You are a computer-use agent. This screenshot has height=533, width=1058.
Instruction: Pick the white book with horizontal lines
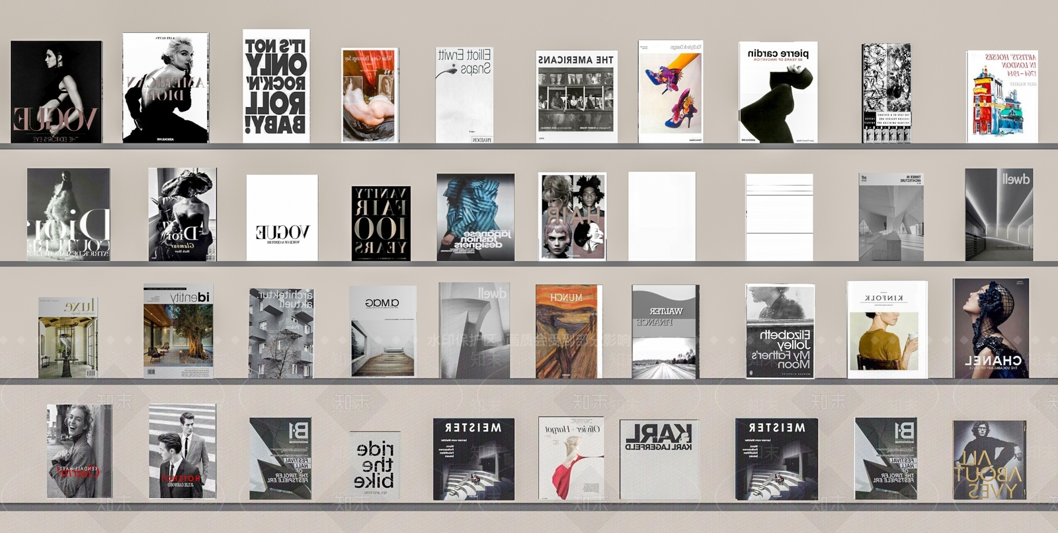point(779,217)
